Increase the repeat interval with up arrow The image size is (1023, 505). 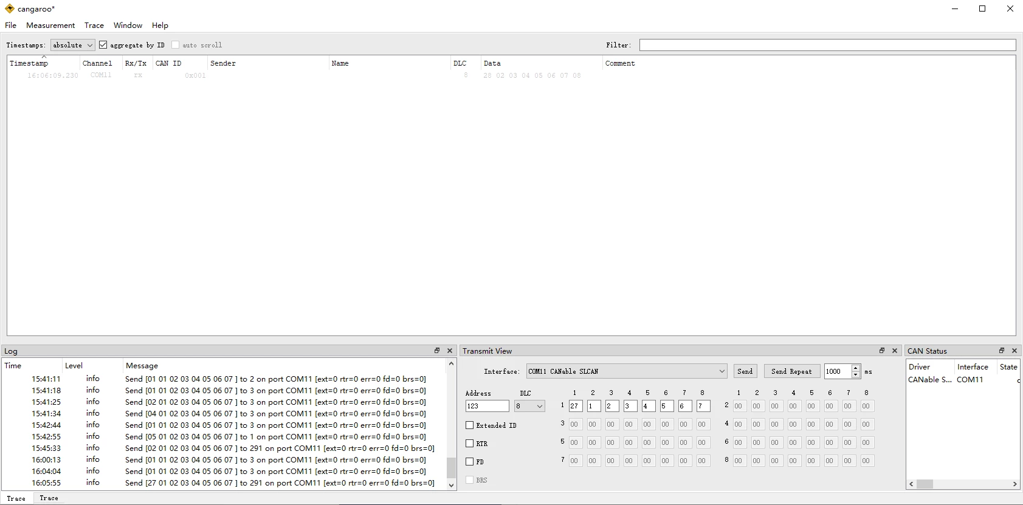pos(856,368)
